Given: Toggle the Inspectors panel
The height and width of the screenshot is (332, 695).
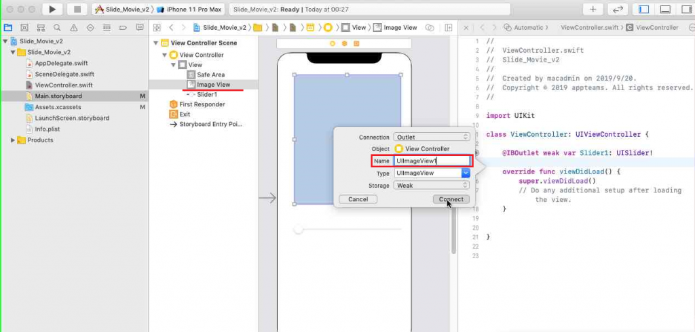Looking at the screenshot, I should point(686,9).
